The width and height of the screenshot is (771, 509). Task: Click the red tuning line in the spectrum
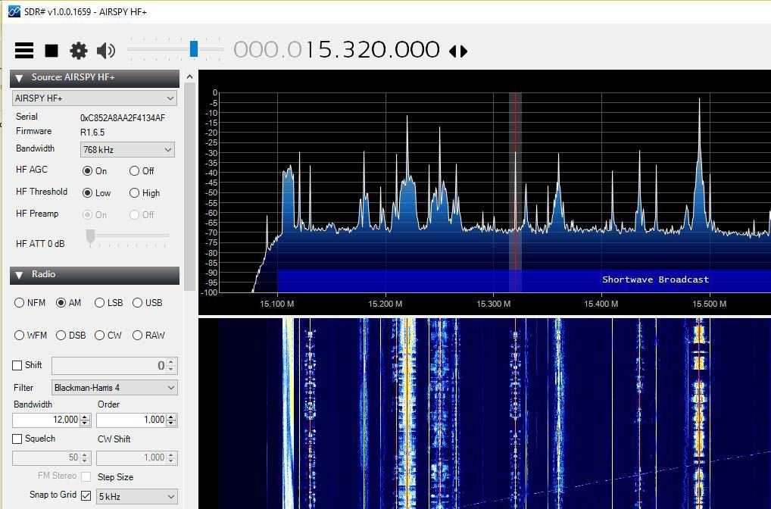[515, 192]
